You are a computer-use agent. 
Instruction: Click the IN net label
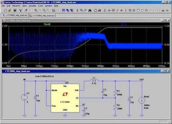(x=24, y=80)
